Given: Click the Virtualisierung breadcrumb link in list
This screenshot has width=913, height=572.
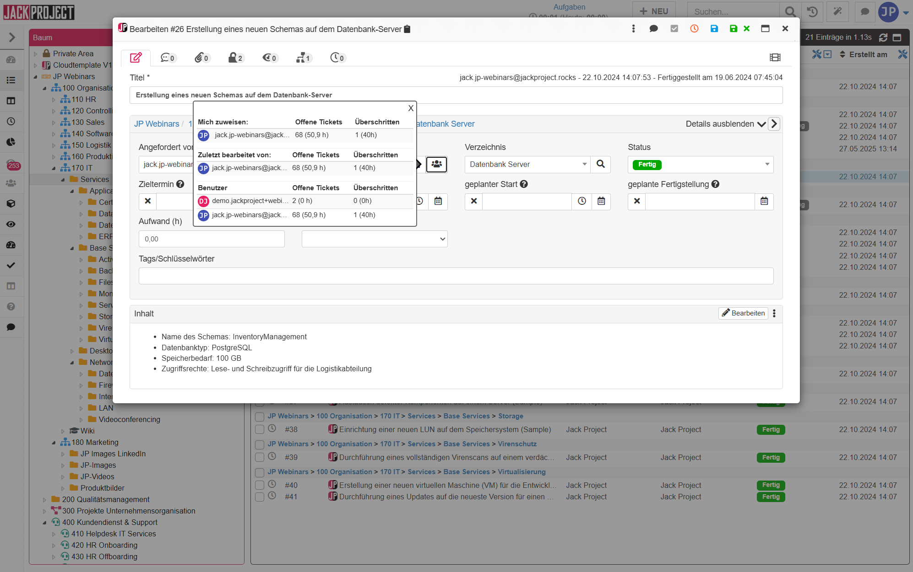Looking at the screenshot, I should point(522,472).
